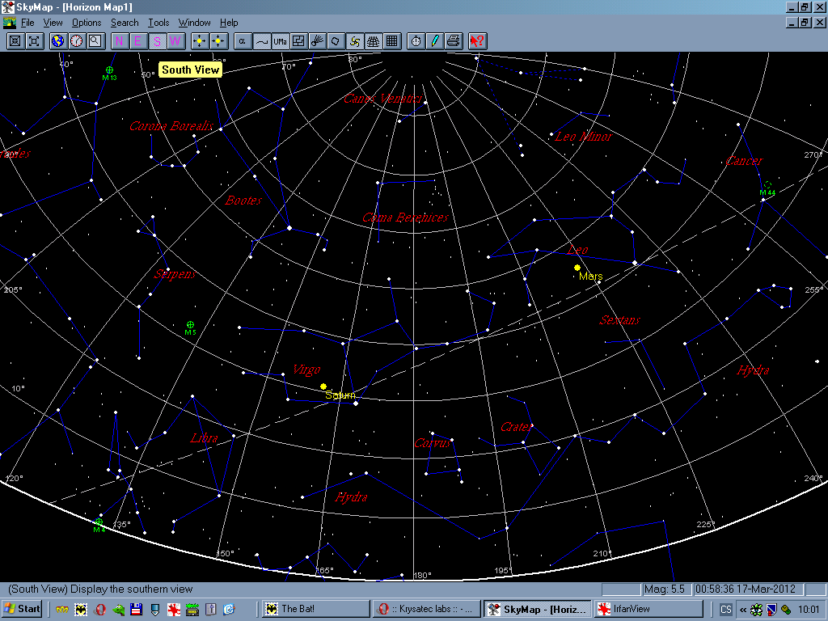Click the Virgo constellation label
Image resolution: width=828 pixels, height=621 pixels.
(306, 370)
